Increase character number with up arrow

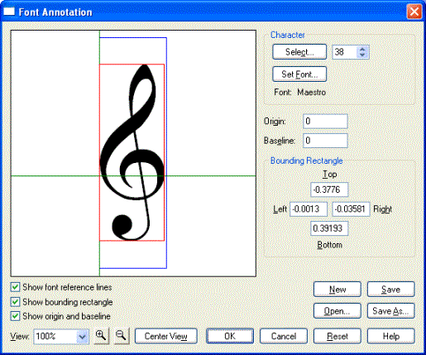(362, 49)
